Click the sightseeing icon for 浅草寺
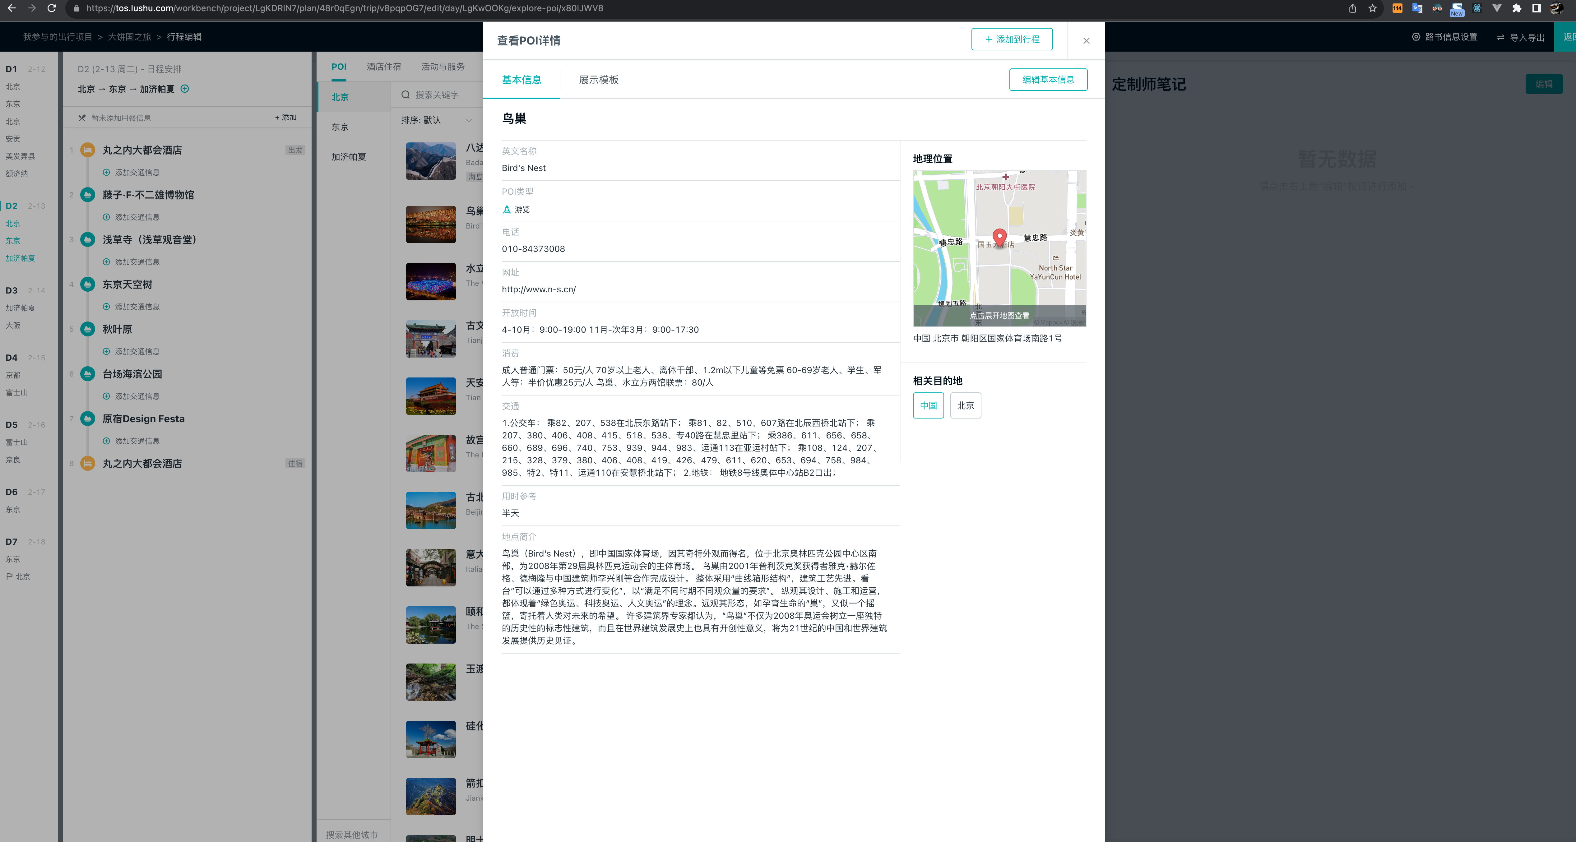1576x842 pixels. tap(87, 239)
